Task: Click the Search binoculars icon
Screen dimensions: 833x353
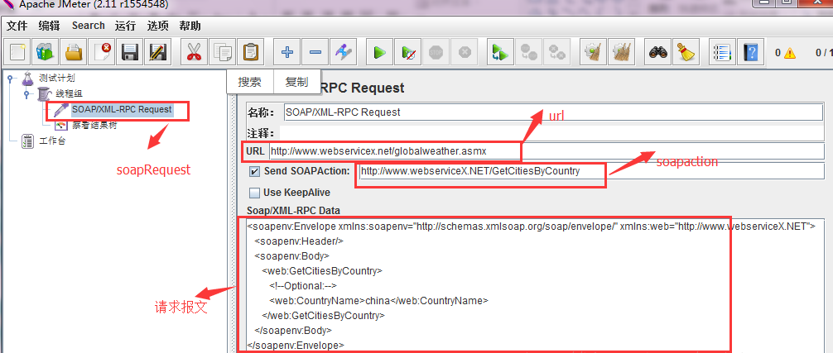Action: (x=658, y=52)
